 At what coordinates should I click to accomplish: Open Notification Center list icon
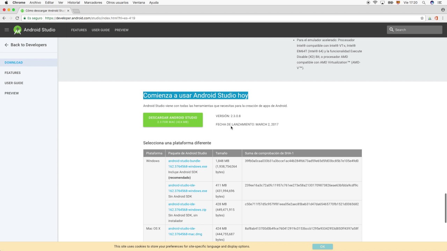[x=440, y=2]
